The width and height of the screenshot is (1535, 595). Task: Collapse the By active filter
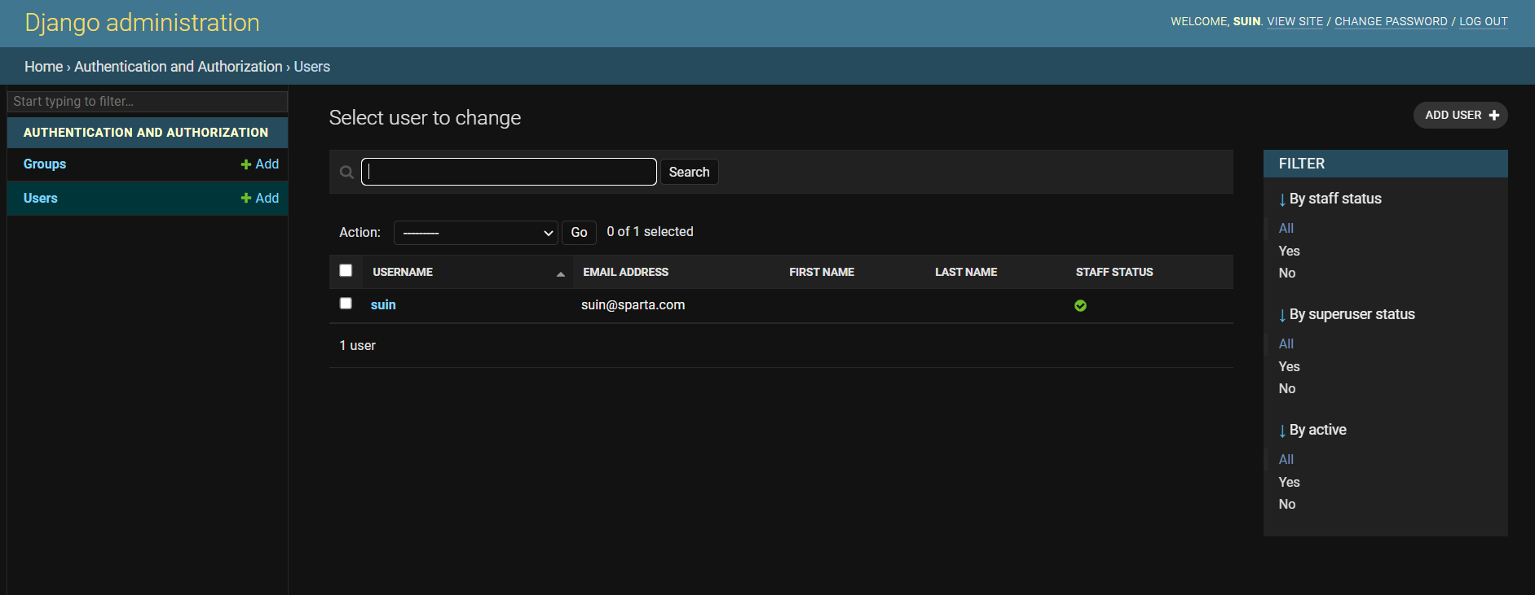[x=1312, y=430]
